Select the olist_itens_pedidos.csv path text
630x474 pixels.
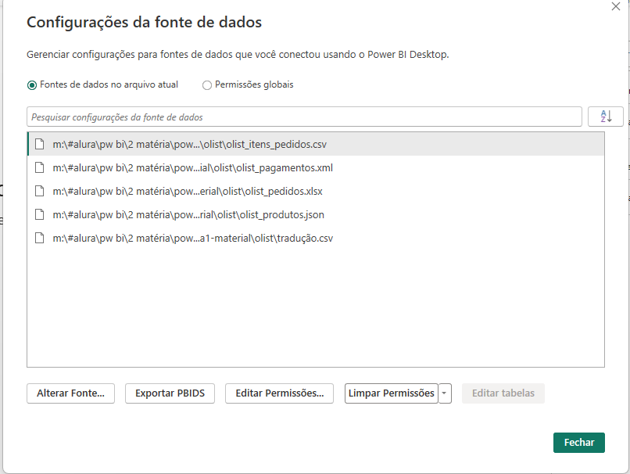(x=190, y=145)
